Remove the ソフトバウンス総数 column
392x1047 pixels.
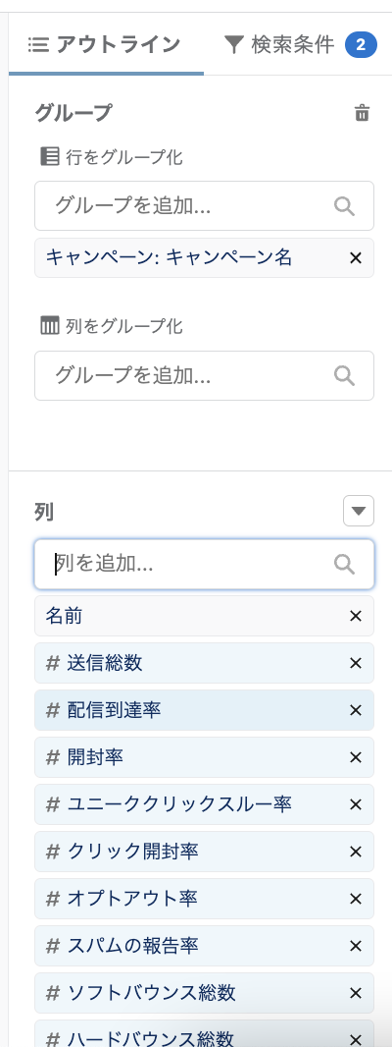click(356, 993)
